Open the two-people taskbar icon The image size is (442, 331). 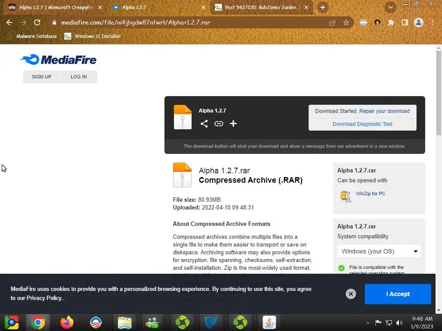coord(152,322)
